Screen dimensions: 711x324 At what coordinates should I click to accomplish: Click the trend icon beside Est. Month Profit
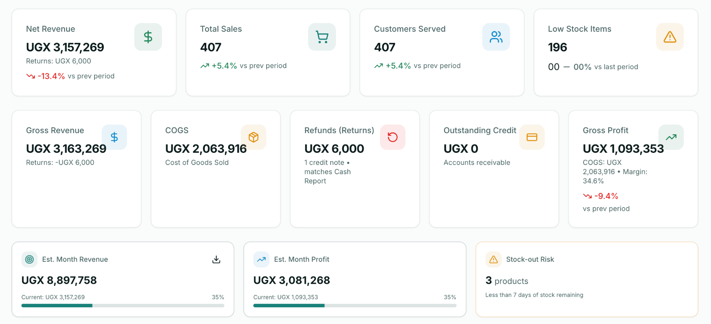tap(261, 260)
